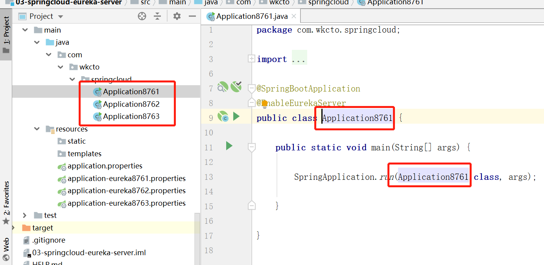This screenshot has height=265, width=544.
Task: Click the locate/scroll from source target icon
Action: [x=142, y=16]
